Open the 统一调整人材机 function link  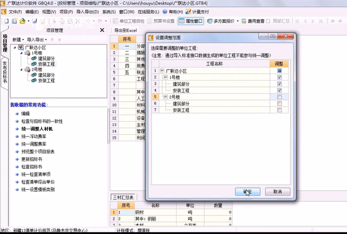[x=37, y=129]
